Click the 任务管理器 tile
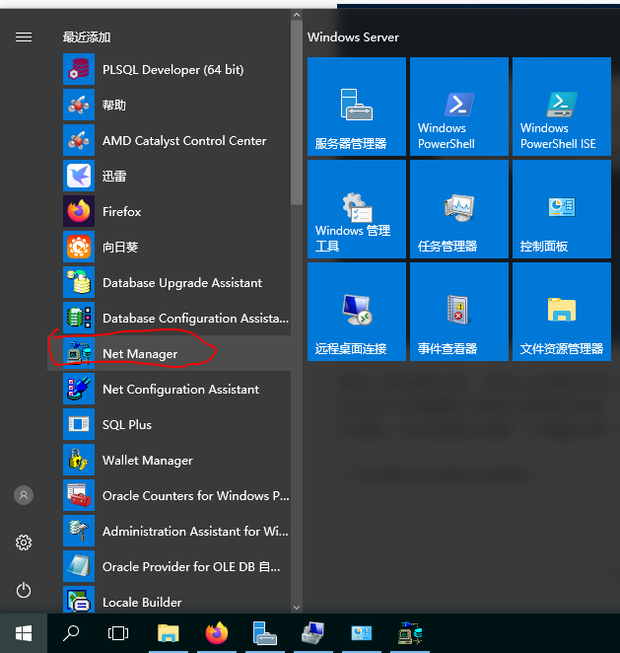This screenshot has height=653, width=620. [458, 209]
